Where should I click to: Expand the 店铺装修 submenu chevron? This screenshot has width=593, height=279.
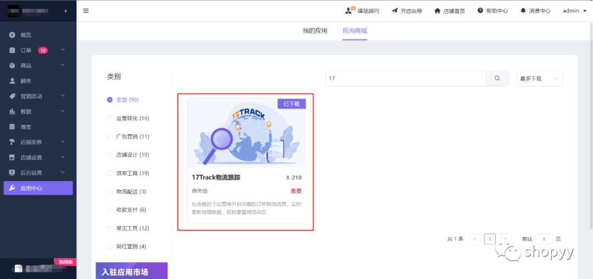pos(63,142)
